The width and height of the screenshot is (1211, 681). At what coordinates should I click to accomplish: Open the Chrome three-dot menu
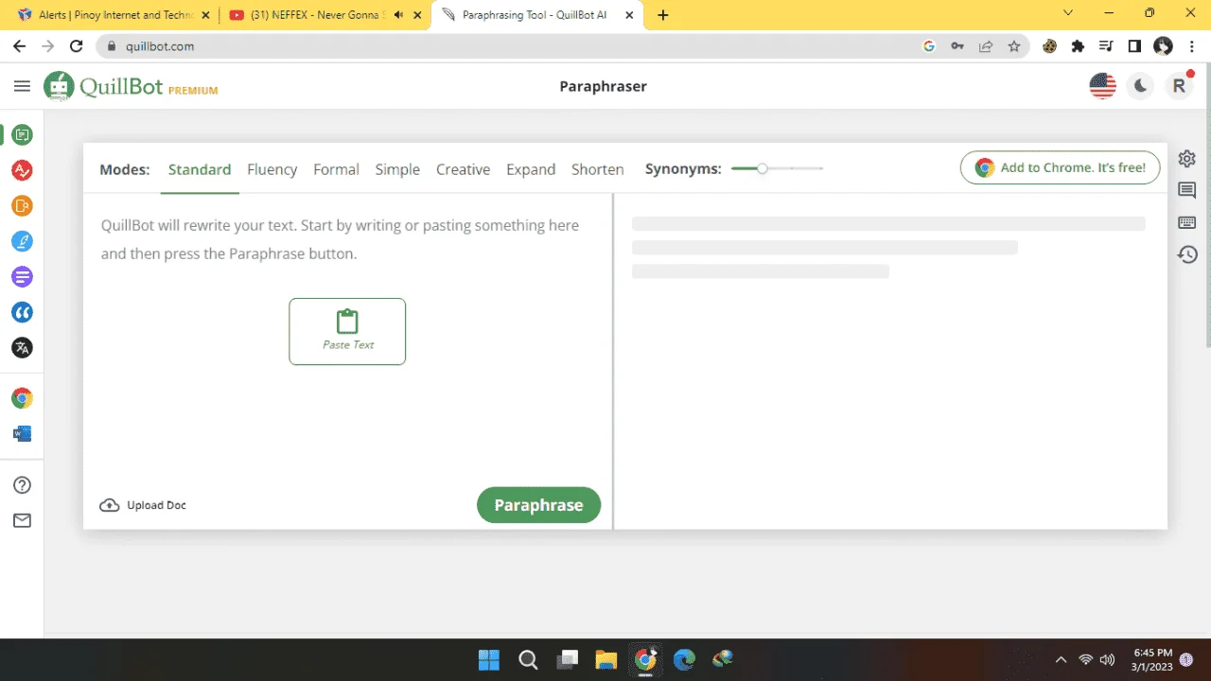pos(1191,45)
